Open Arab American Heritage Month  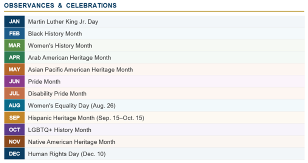point(70,58)
